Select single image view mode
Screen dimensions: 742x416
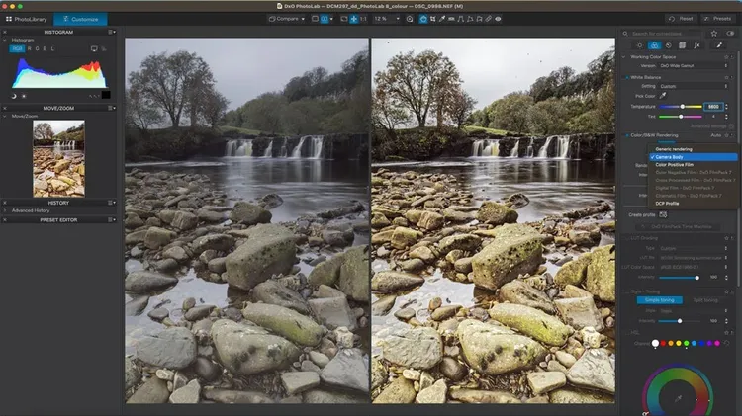click(x=315, y=19)
